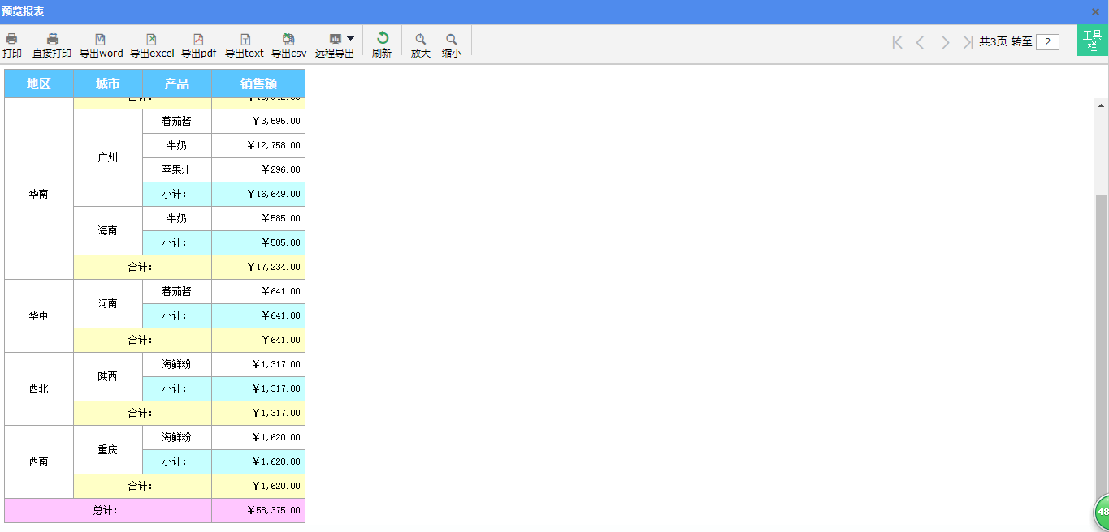1109x532 pixels.
Task: Zoom in using the 放大 icon
Action: pyautogui.click(x=420, y=45)
